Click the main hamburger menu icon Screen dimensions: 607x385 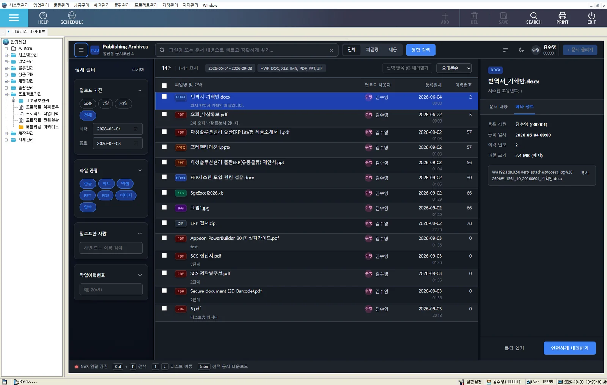coord(14,18)
